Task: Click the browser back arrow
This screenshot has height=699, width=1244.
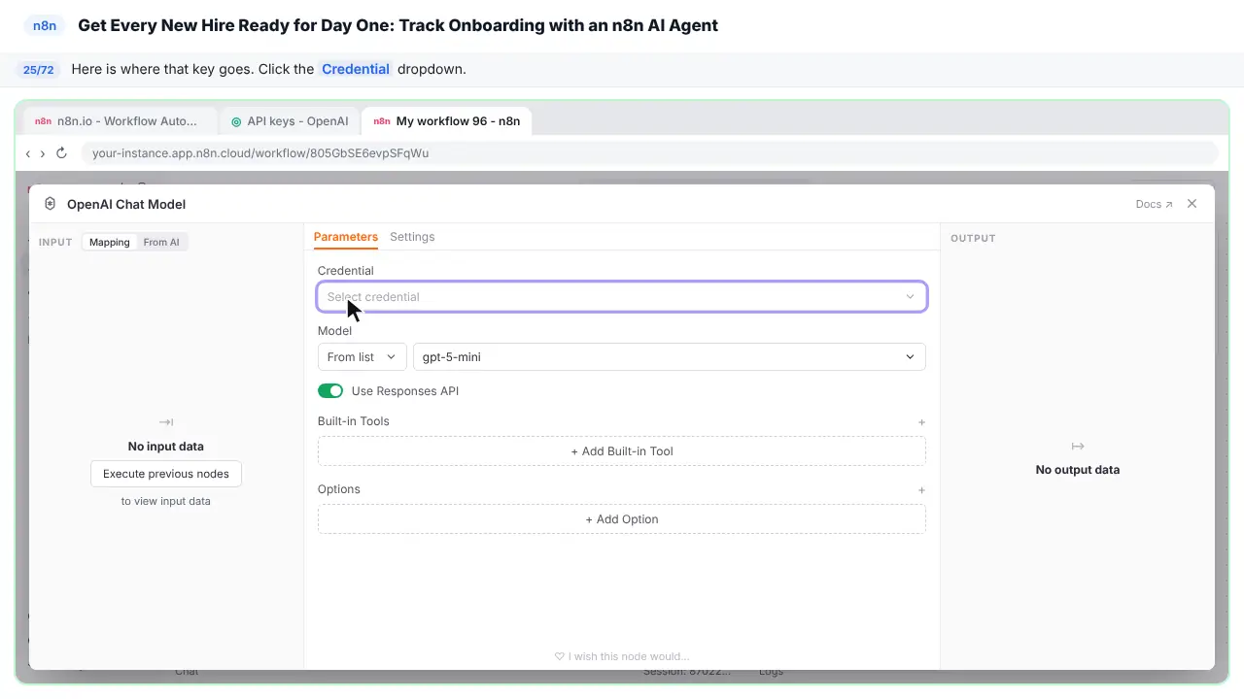Action: 28,153
